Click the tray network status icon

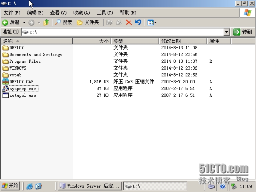(x=234, y=186)
